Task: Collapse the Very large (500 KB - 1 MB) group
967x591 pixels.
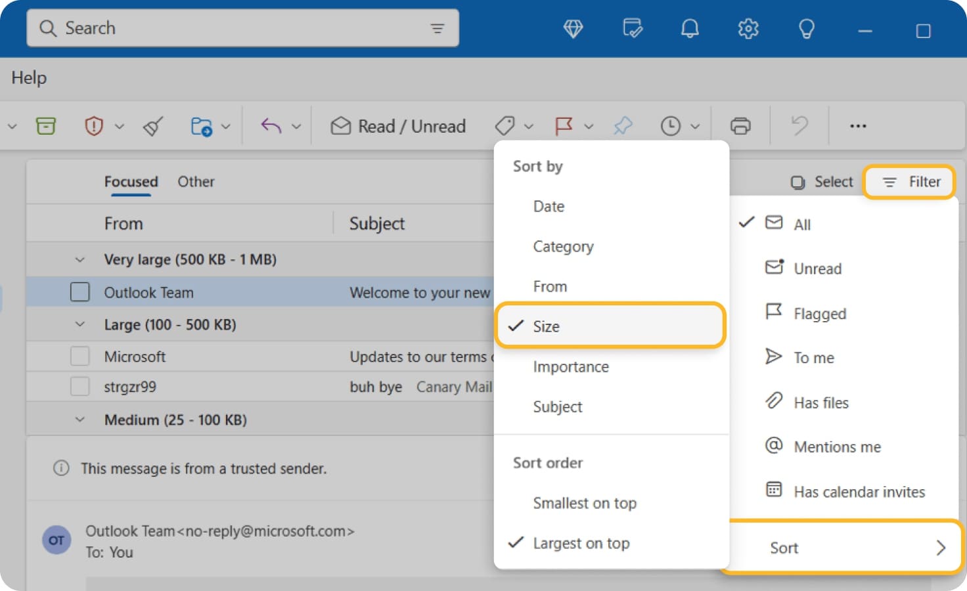Action: (x=79, y=259)
